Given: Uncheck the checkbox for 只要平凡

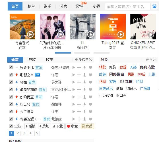Looking at the screenshot, I should pos(11,67).
